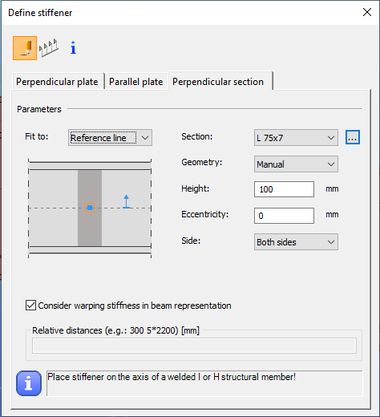380x417 pixels.
Task: Open the blue info icon in toolbar
Action: coord(73,48)
